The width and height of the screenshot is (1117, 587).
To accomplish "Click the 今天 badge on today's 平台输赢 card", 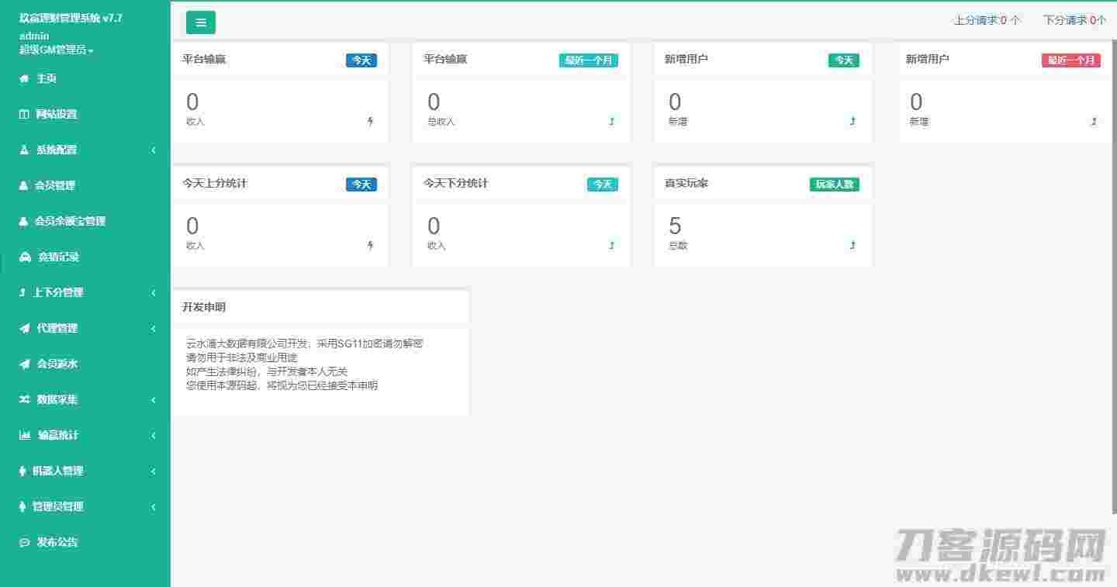I will [x=361, y=60].
